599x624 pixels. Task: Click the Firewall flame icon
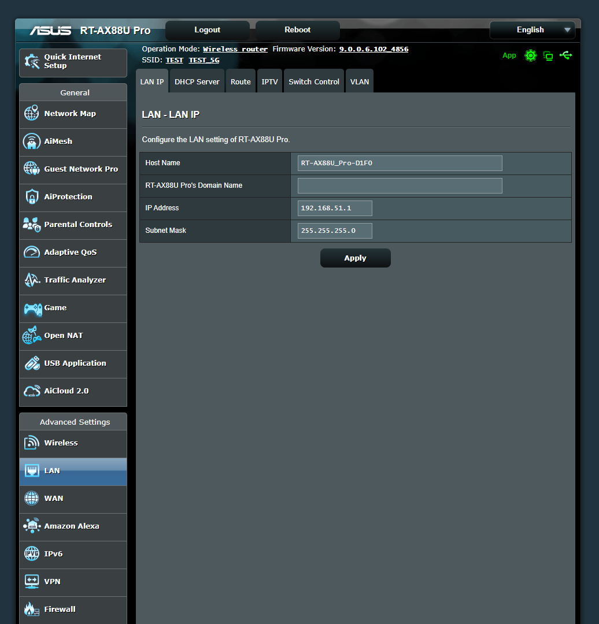tap(31, 609)
